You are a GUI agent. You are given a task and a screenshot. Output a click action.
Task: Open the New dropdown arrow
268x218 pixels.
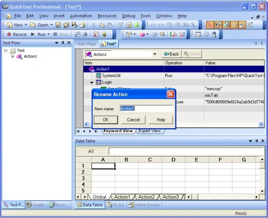click(25, 25)
